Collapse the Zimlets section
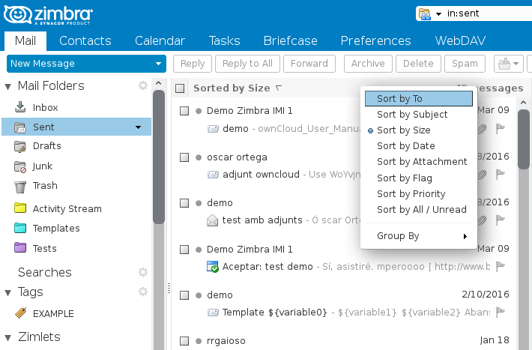 pyautogui.click(x=8, y=337)
